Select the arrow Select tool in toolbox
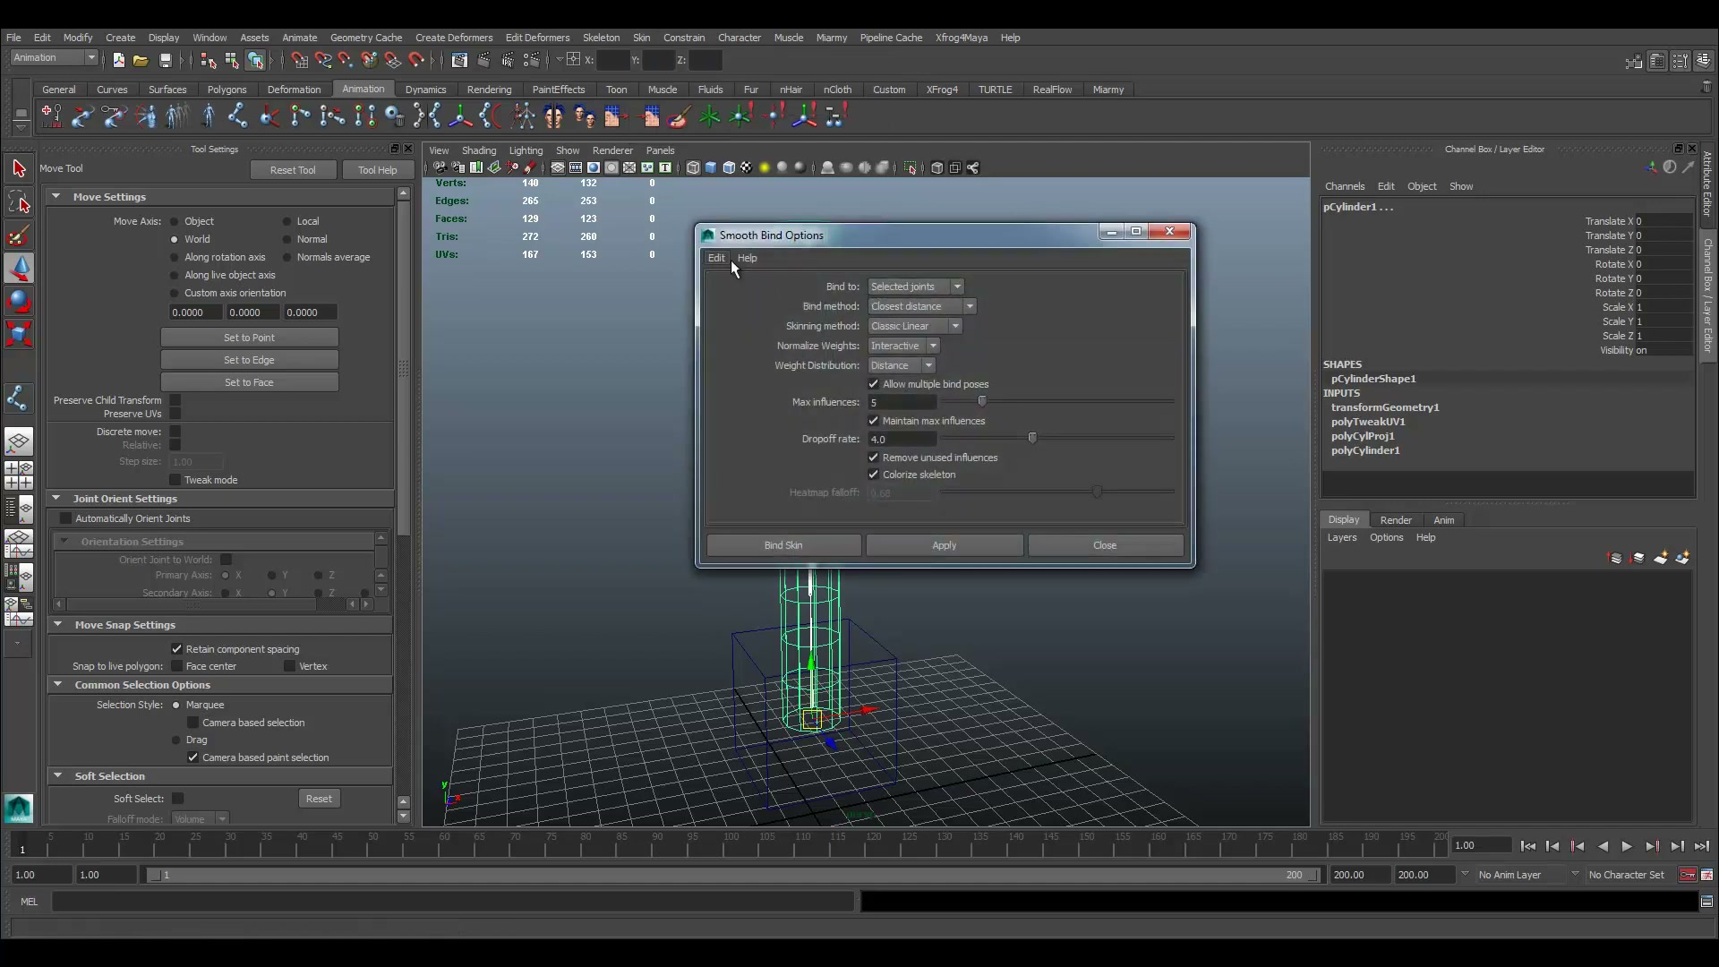 pos(19,168)
